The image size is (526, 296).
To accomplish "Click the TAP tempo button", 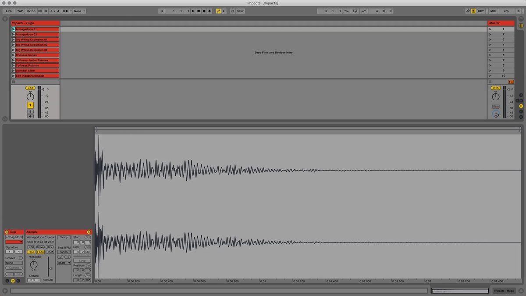I will coord(20,11).
